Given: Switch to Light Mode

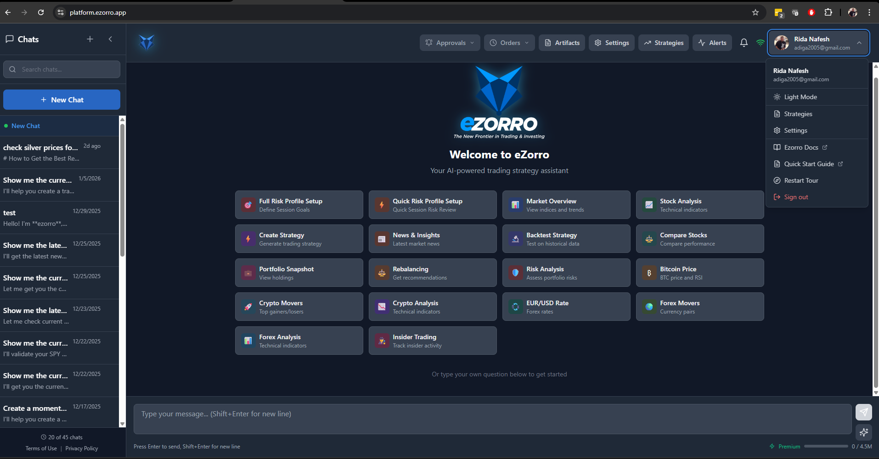Looking at the screenshot, I should click(x=817, y=97).
